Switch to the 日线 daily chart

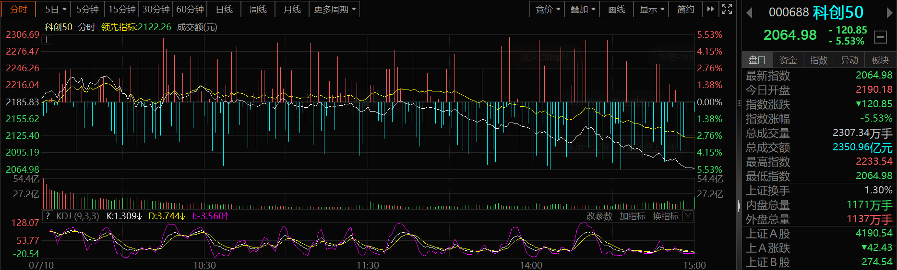(224, 9)
